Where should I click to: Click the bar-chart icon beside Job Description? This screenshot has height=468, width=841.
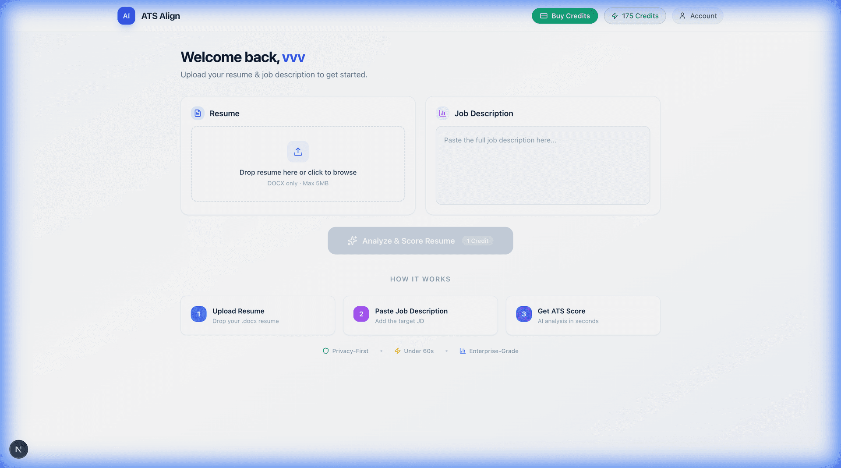pos(443,113)
